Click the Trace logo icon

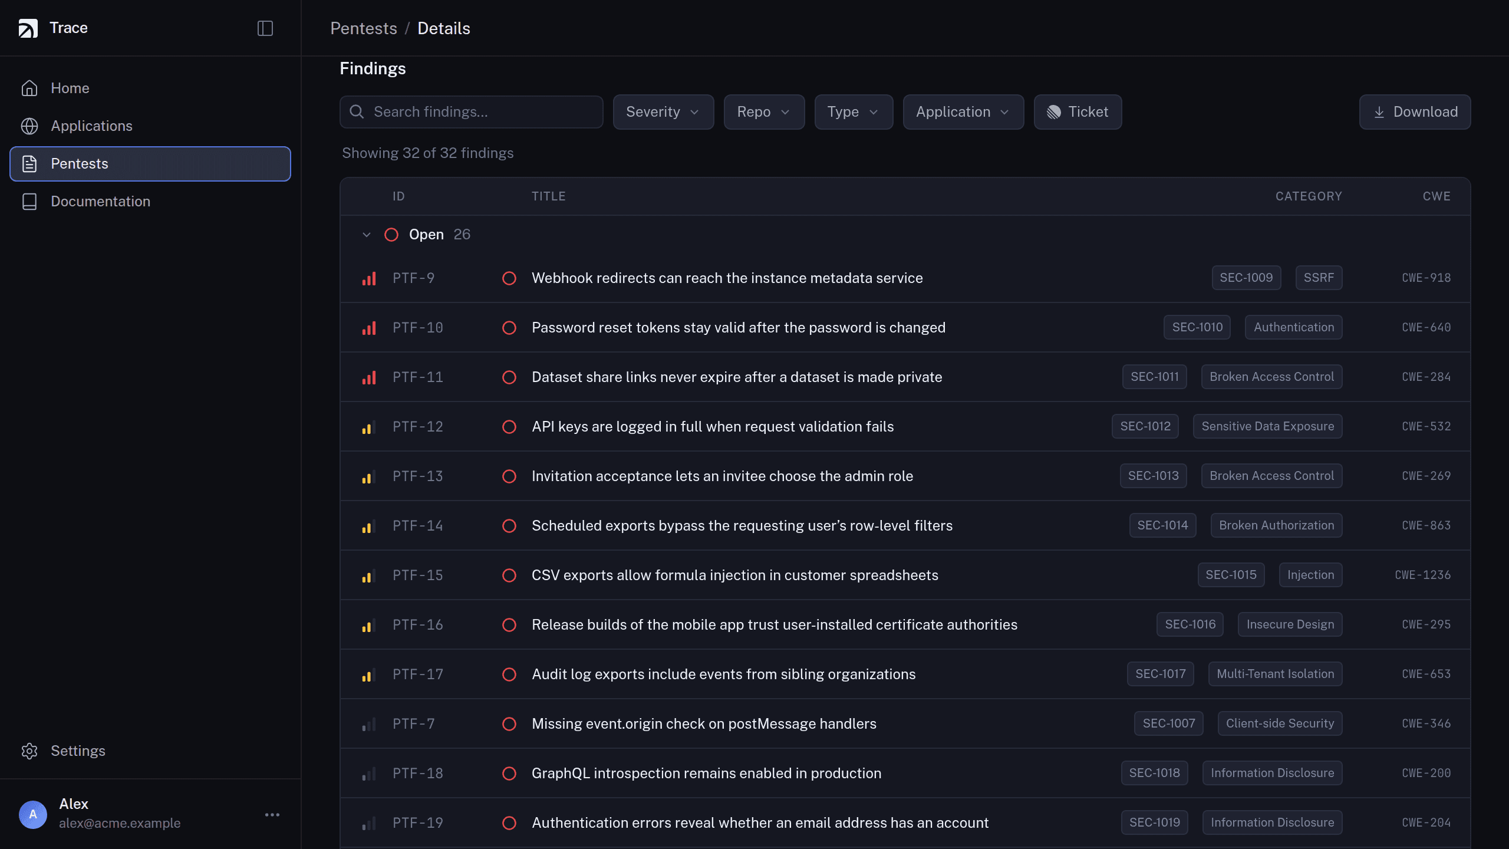[28, 28]
